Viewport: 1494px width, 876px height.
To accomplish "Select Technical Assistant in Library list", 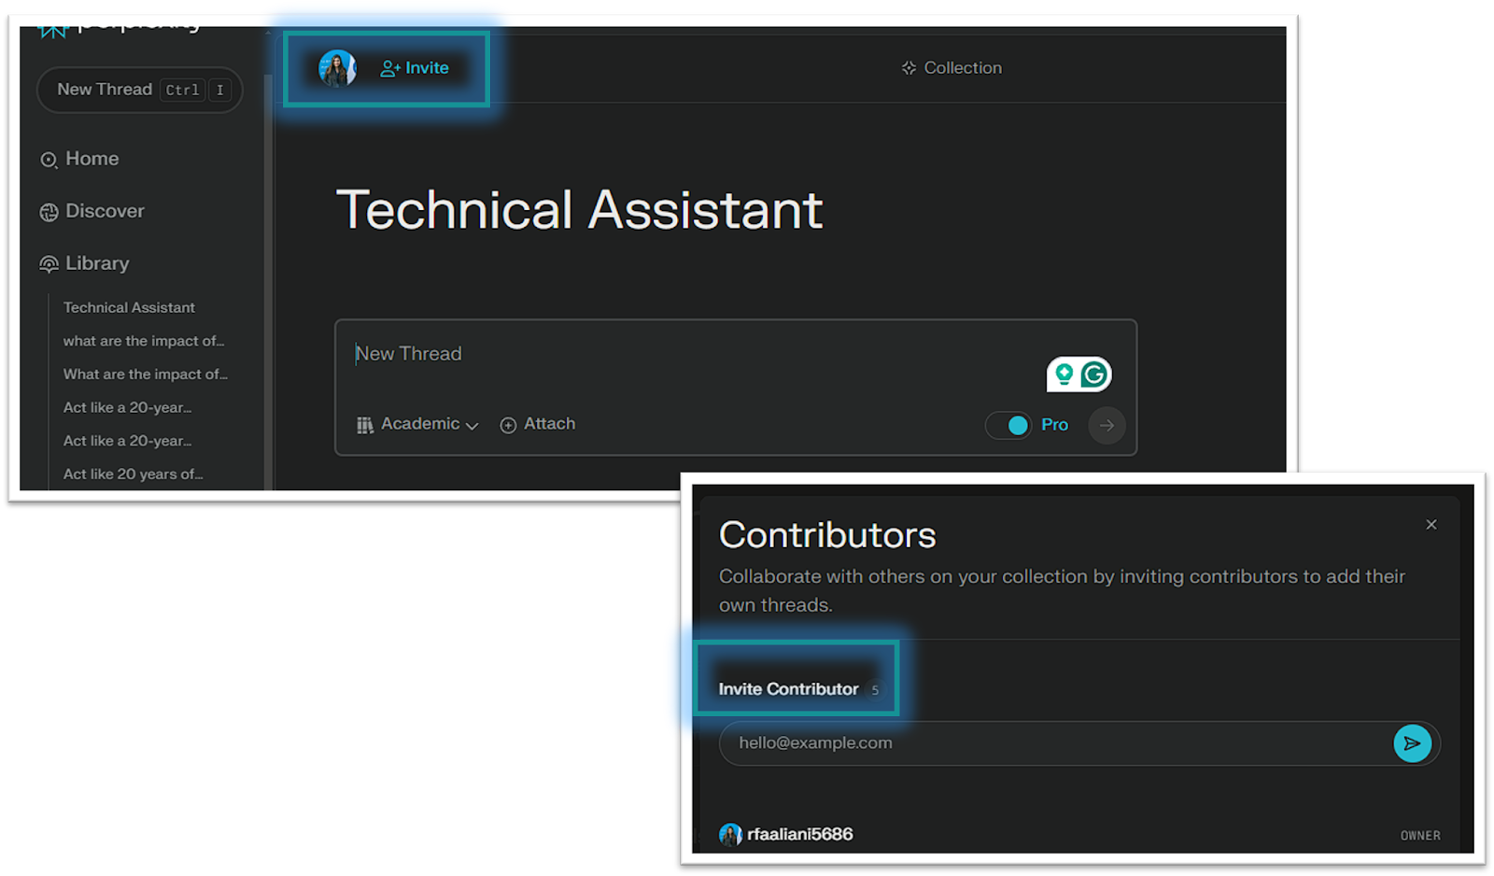I will [x=129, y=307].
